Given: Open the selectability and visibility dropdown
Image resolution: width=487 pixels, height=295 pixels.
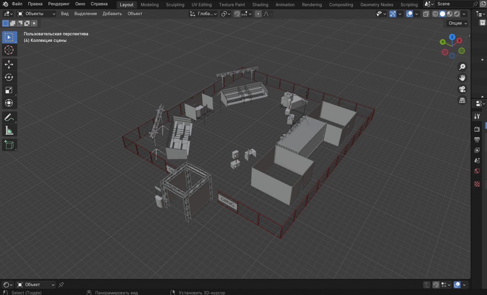Looking at the screenshot, I should pyautogui.click(x=381, y=14).
